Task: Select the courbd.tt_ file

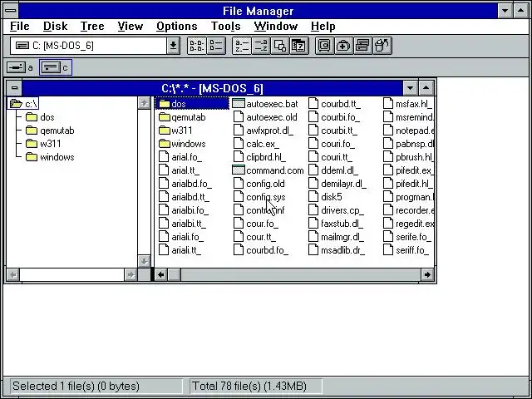Action: (x=334, y=103)
